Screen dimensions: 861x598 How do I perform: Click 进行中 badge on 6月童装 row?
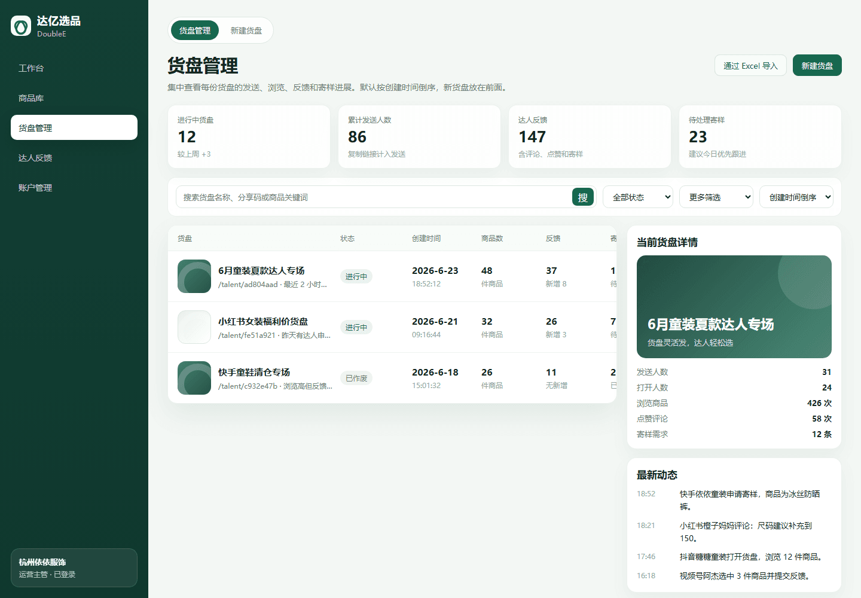pyautogui.click(x=356, y=276)
